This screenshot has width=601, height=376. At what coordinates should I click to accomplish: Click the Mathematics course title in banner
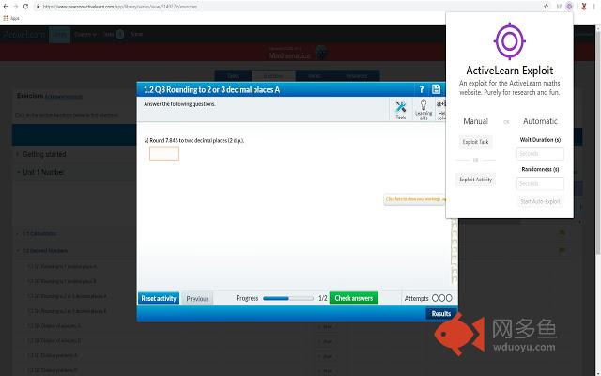(289, 55)
